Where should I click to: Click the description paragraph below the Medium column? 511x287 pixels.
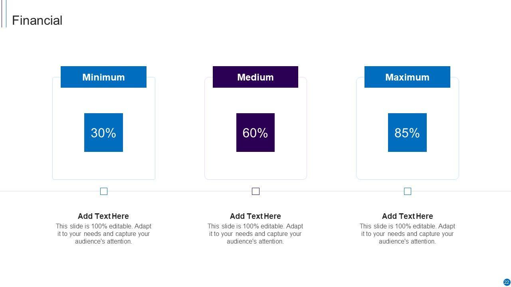coord(255,234)
